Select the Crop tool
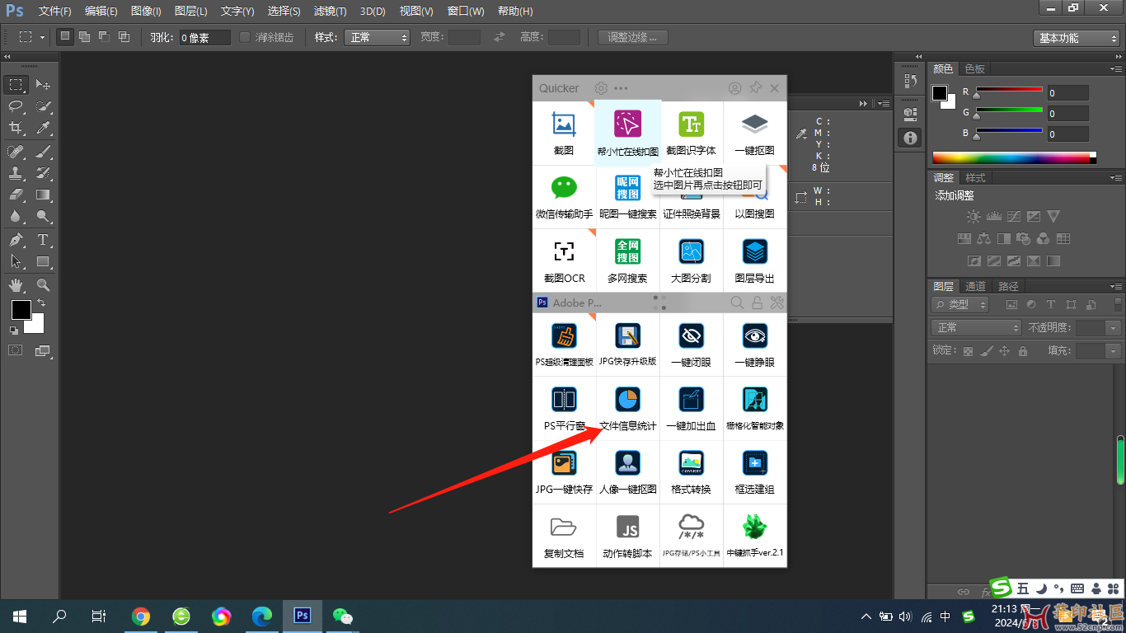Image resolution: width=1126 pixels, height=633 pixels. click(x=16, y=128)
